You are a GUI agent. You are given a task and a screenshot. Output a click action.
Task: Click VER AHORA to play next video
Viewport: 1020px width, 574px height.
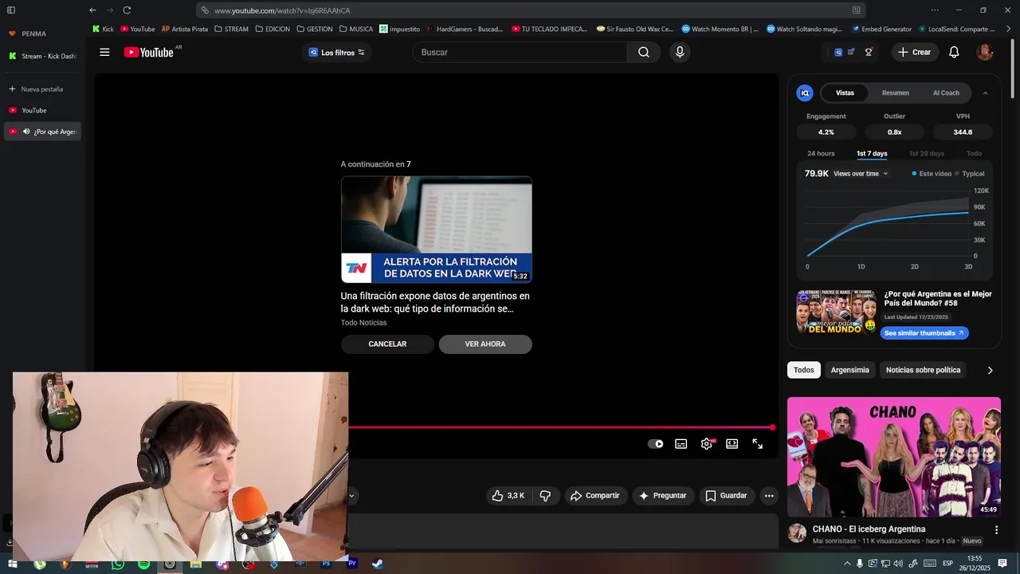(x=485, y=344)
